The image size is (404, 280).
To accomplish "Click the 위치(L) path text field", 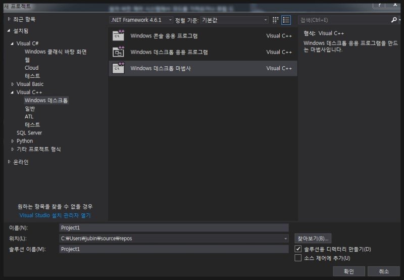I will (171, 239).
